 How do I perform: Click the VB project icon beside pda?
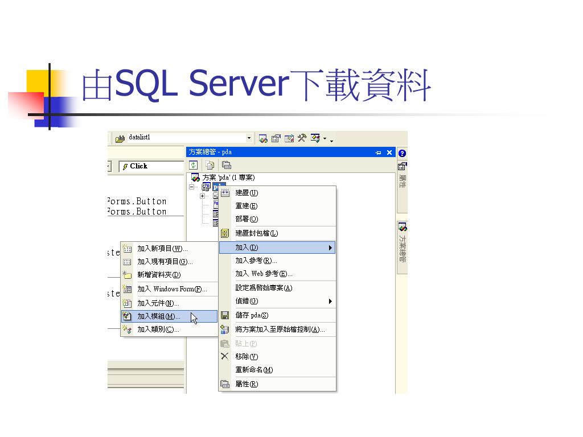point(206,187)
